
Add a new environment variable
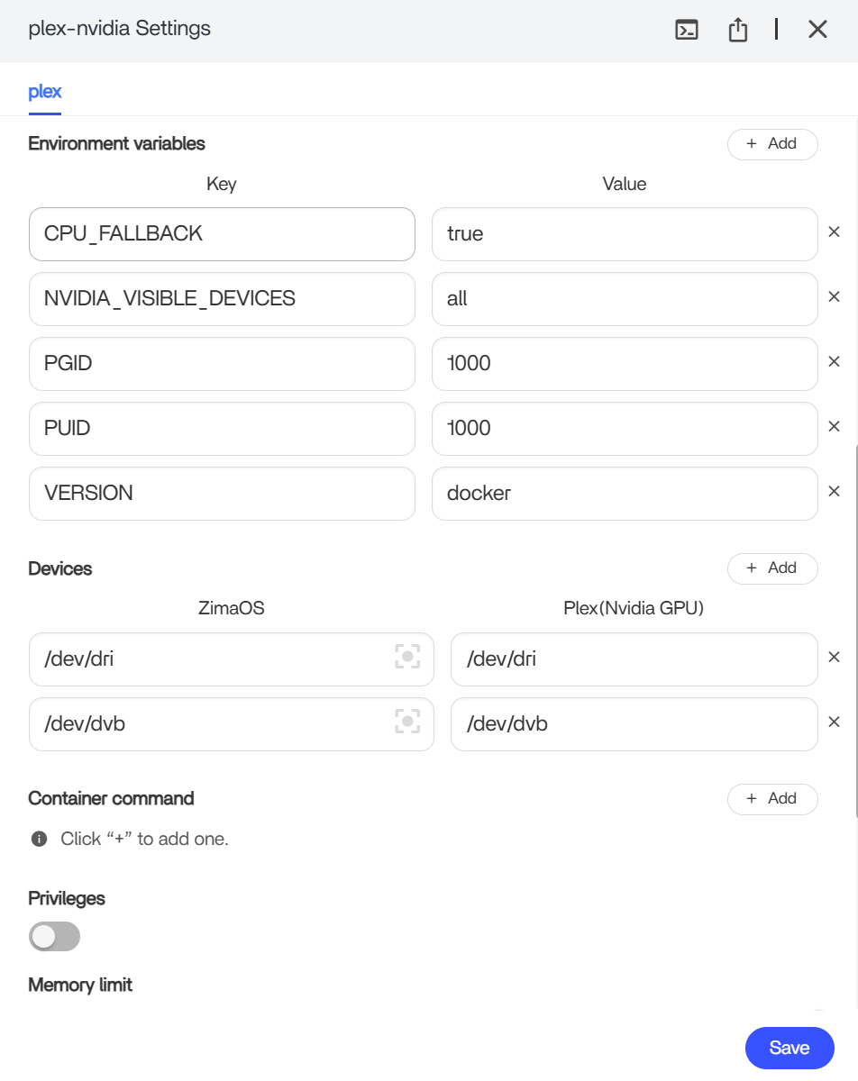(771, 144)
